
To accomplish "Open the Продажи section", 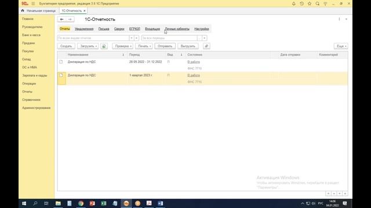I will (x=28, y=43).
